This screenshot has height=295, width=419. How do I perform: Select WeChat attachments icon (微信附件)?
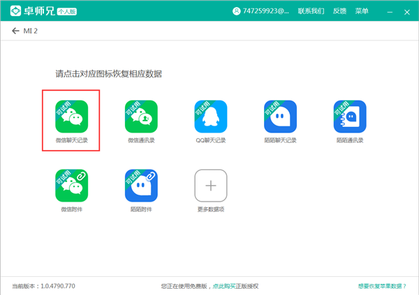[72, 186]
